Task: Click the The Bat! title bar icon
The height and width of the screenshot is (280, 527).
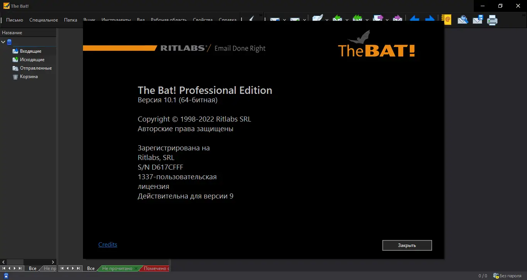Action: click(6, 6)
